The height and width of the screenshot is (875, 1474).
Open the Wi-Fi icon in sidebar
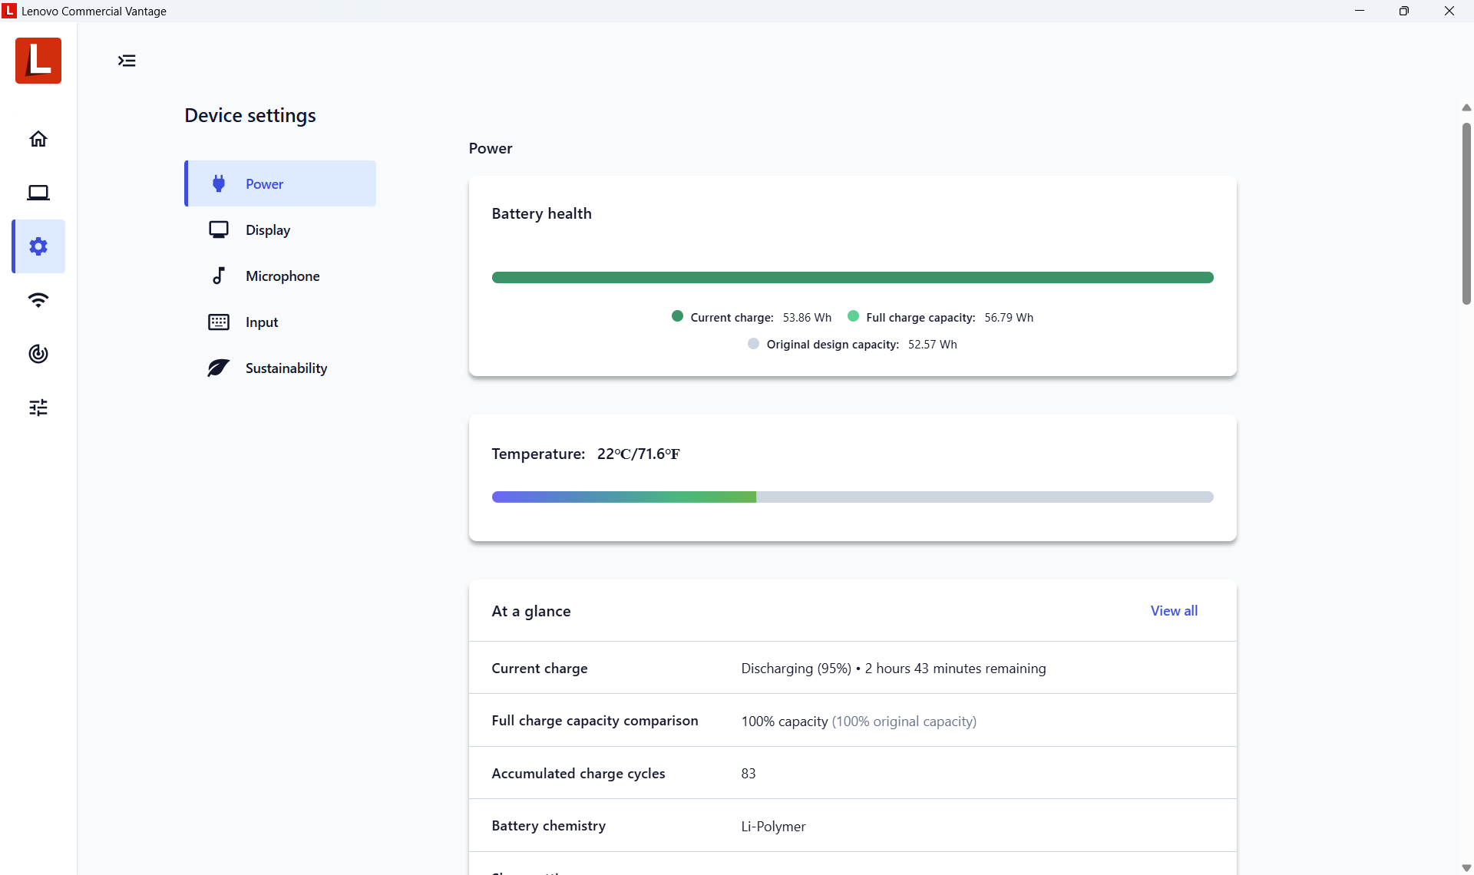[38, 300]
